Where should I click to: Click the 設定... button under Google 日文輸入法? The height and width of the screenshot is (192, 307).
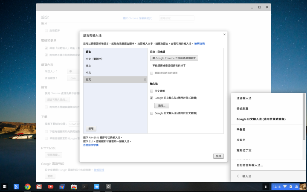pyautogui.click(x=162, y=105)
